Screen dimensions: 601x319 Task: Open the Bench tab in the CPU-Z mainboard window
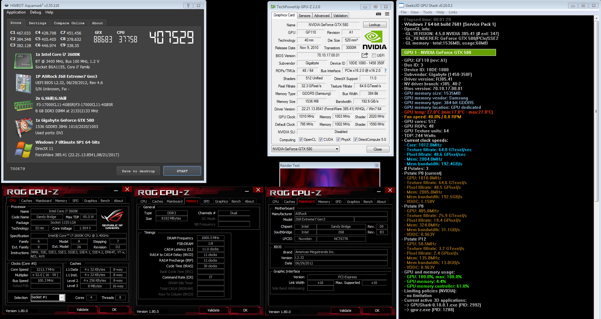[x=368, y=202]
